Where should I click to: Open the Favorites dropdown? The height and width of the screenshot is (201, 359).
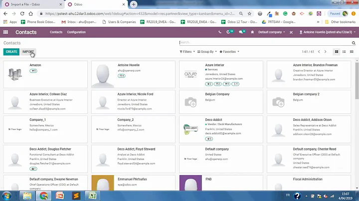pos(229,52)
